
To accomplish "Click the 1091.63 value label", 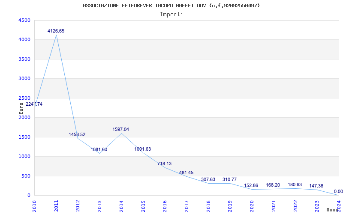I will 143,149.
